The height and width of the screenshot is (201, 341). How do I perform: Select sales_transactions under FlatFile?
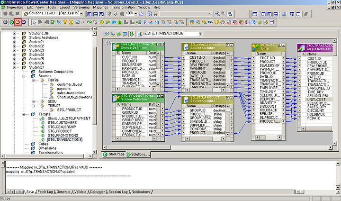(x=71, y=93)
